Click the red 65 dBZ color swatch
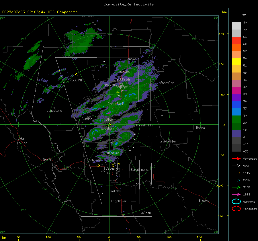This screenshot has height=241, width=258. (x=236, y=40)
